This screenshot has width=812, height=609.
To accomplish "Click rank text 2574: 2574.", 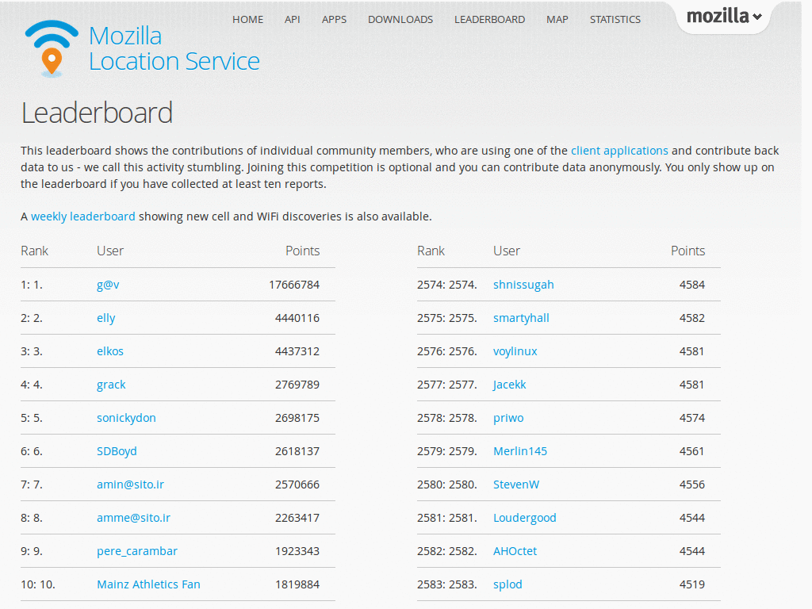I will [447, 285].
